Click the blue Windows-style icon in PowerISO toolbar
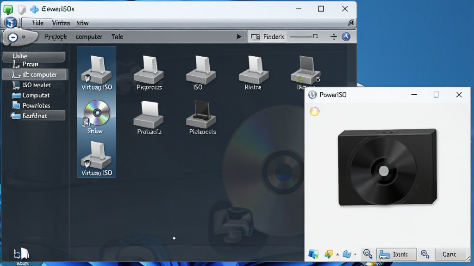 [313, 254]
